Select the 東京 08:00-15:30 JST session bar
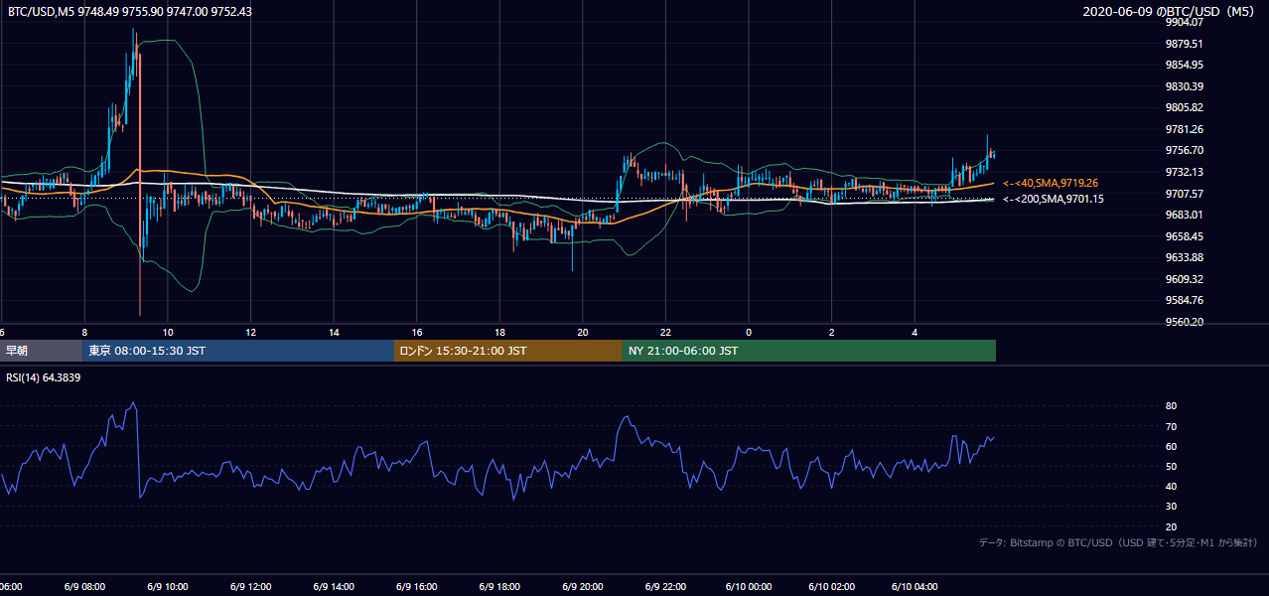The image size is (1269, 596). (238, 351)
